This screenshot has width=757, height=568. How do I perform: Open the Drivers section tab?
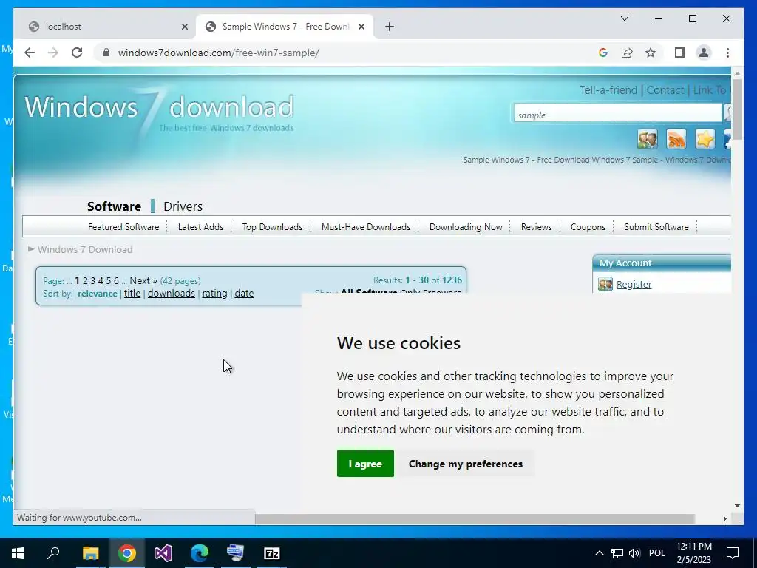pyautogui.click(x=183, y=206)
